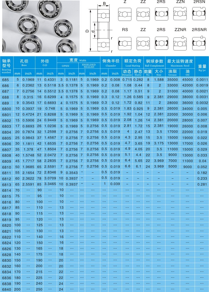This screenshot has width=209, height=292.
Task: Select bearing model 6800 row label
Action: click(6, 109)
